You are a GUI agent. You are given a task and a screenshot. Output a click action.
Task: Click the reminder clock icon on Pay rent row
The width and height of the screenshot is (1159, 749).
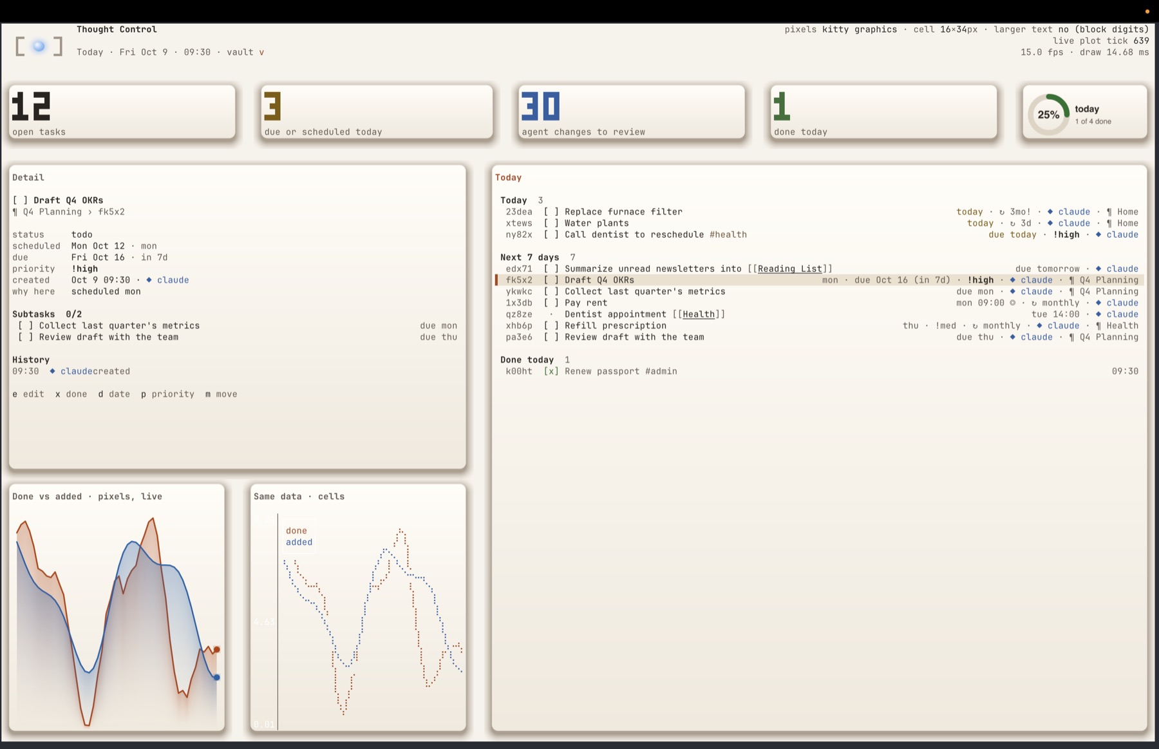click(1013, 303)
